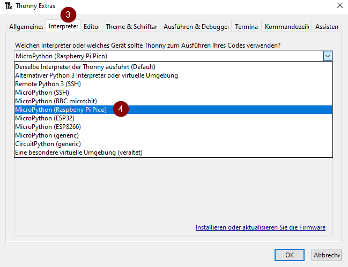Pick CircuitPython (generic) option
Image resolution: width=348 pixels, height=267 pixels.
point(48,144)
